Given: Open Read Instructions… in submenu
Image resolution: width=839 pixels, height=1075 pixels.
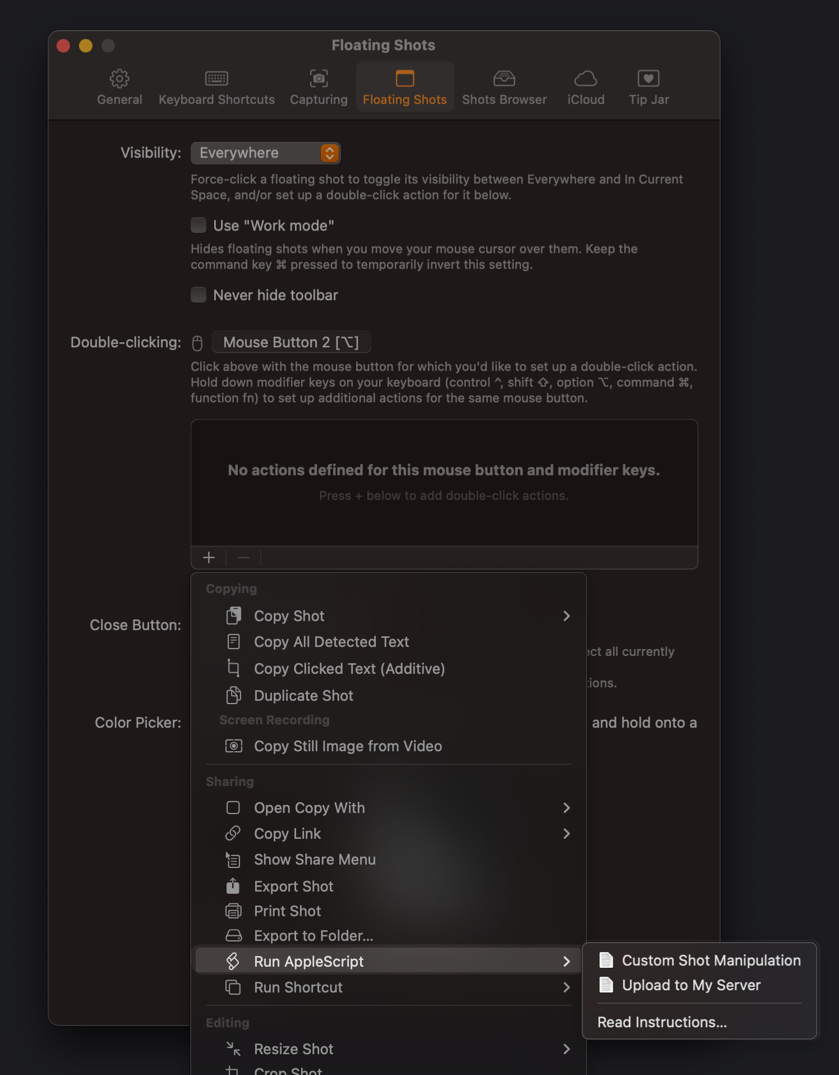Looking at the screenshot, I should [699, 1022].
